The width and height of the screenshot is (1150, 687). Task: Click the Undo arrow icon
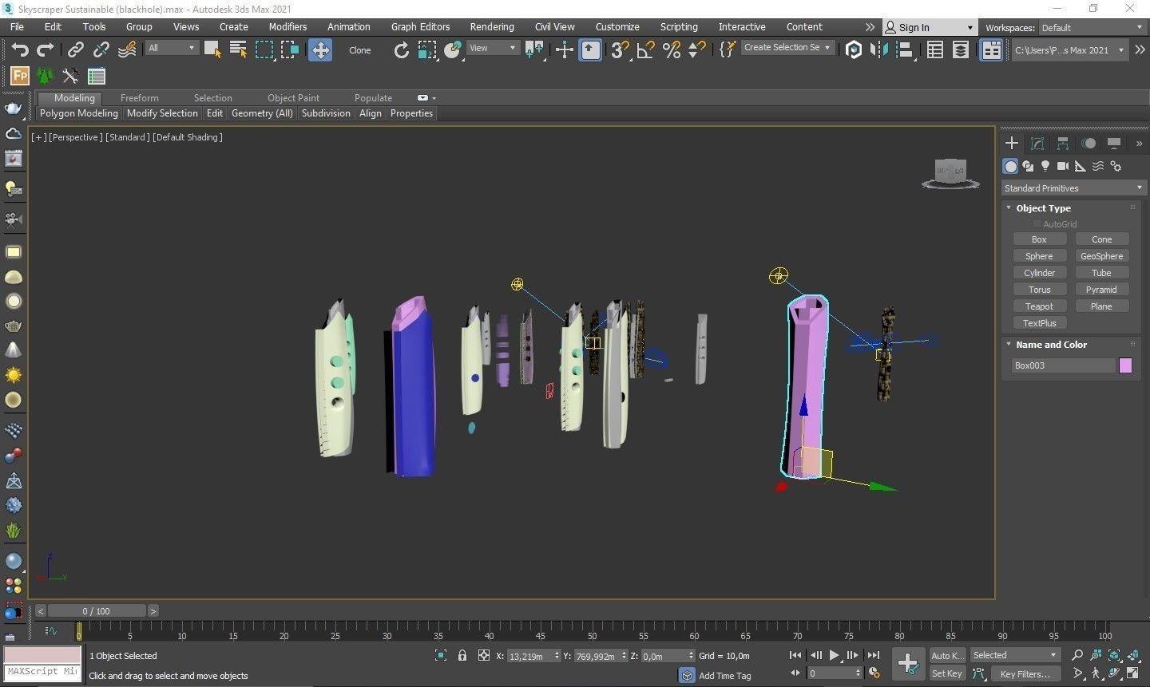click(x=19, y=50)
